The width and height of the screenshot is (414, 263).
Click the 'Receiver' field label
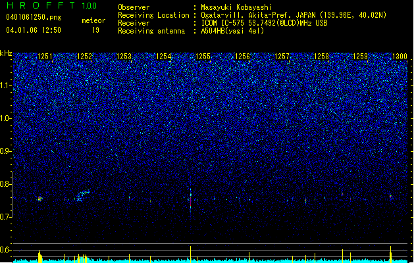point(134,23)
